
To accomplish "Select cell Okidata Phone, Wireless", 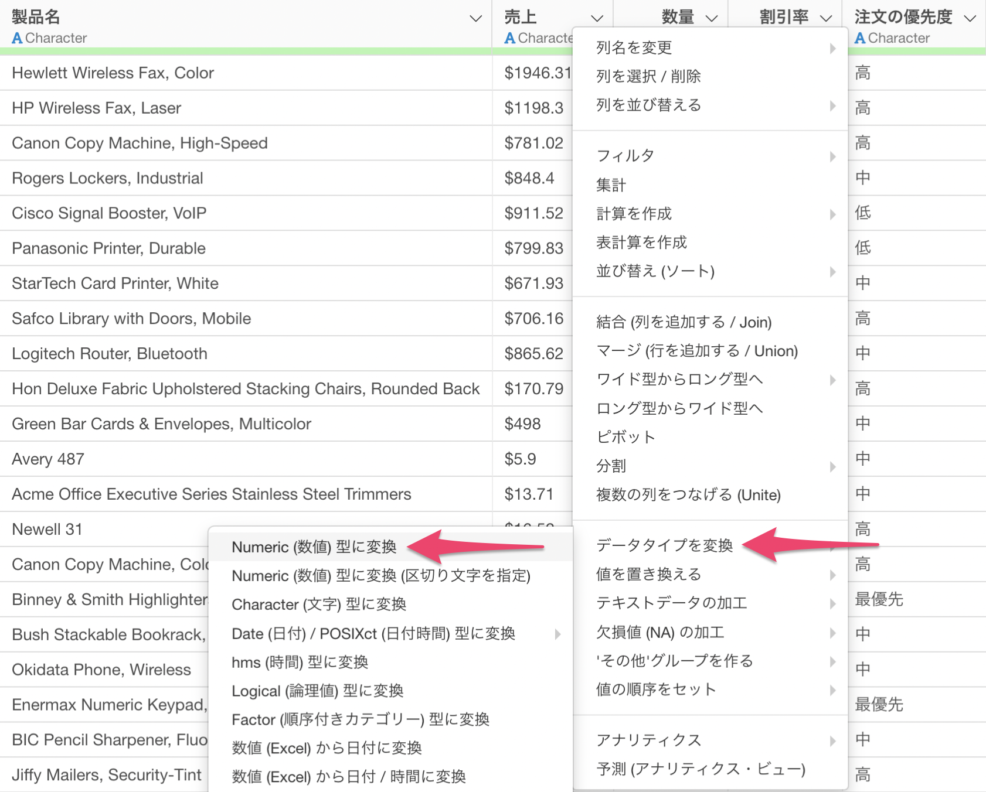I will (101, 670).
